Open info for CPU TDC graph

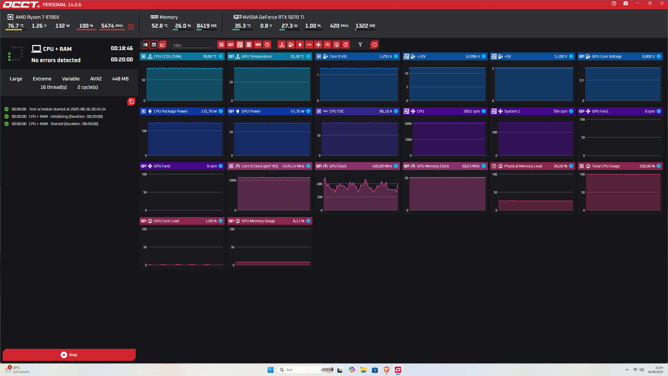point(396,111)
